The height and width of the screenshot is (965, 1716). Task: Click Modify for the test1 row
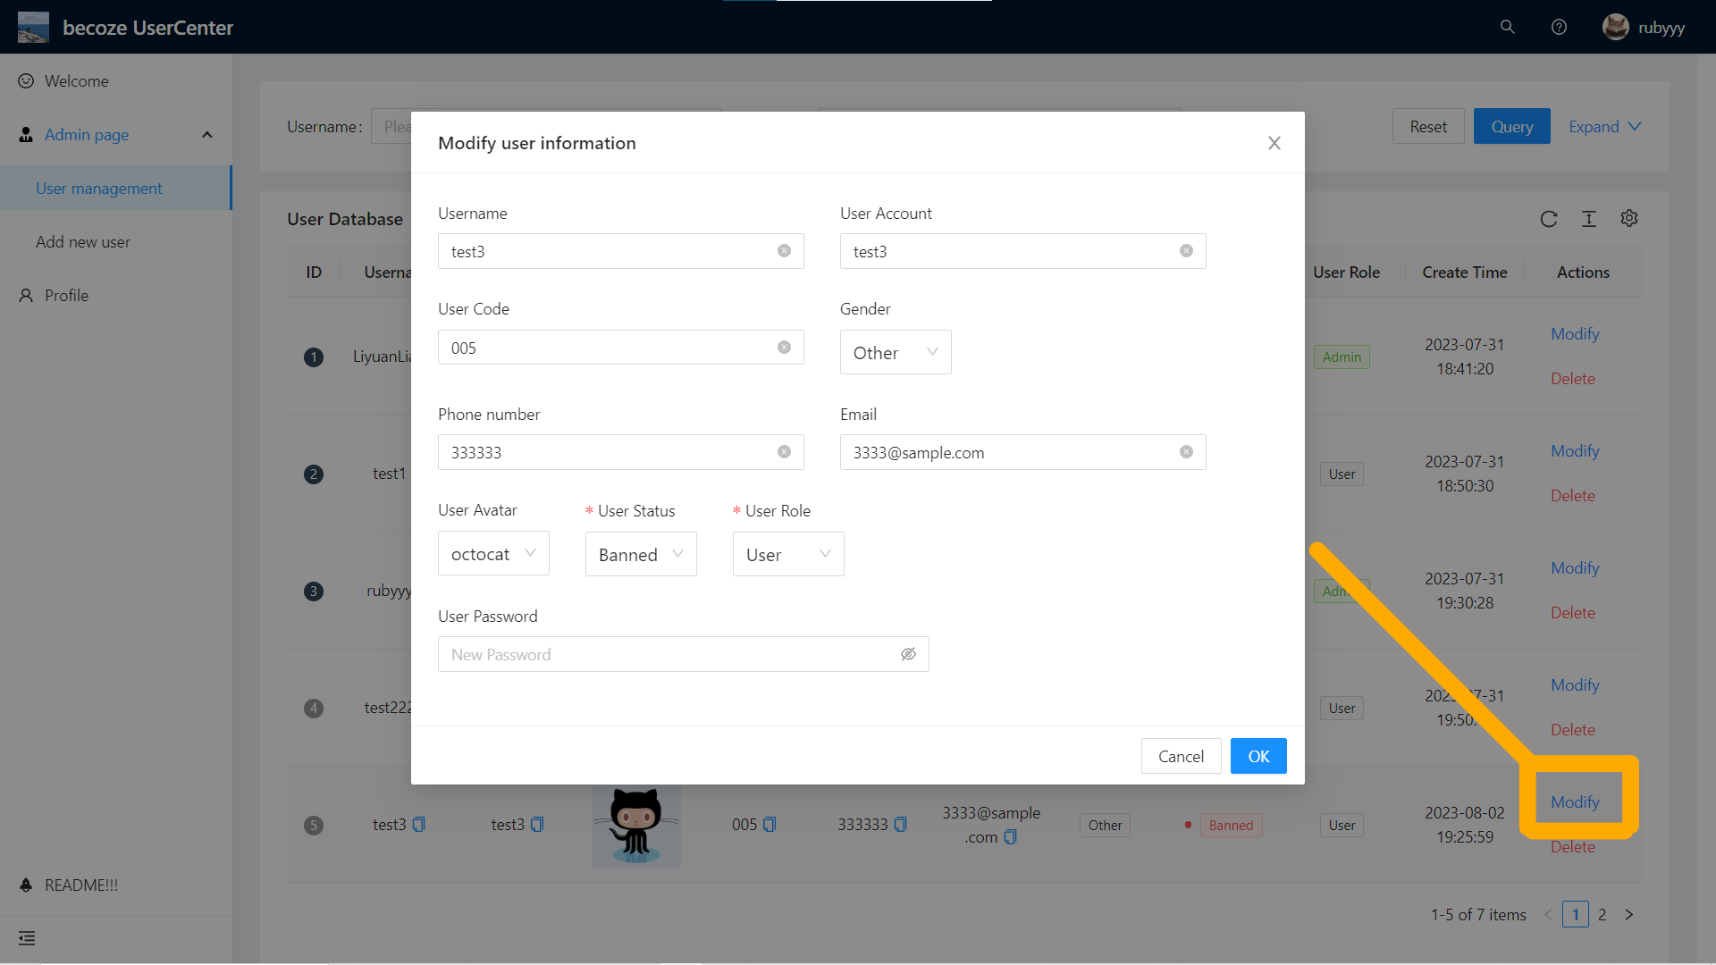click(1575, 450)
